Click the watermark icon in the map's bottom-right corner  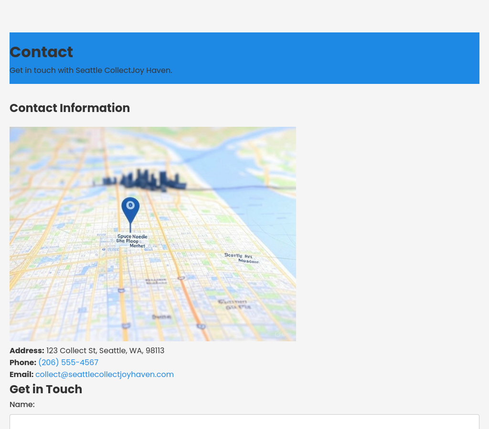[x=278, y=334]
